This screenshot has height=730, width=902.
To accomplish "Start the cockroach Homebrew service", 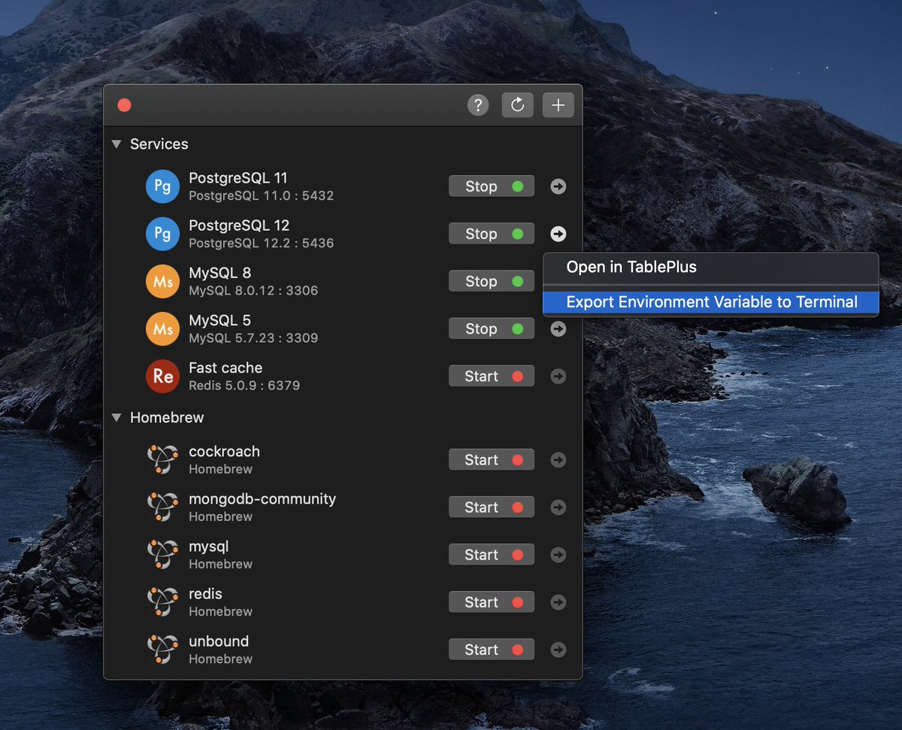I will pyautogui.click(x=492, y=459).
